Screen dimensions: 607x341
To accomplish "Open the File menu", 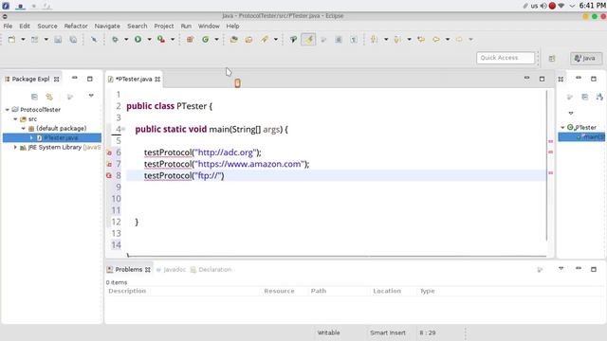I will click(x=8, y=26).
